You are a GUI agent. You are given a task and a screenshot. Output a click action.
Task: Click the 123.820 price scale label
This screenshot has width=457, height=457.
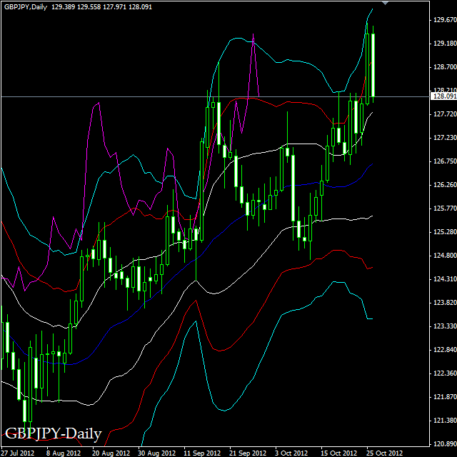[x=445, y=303]
